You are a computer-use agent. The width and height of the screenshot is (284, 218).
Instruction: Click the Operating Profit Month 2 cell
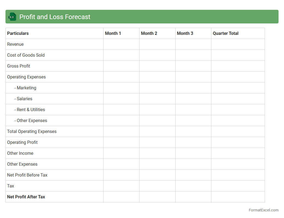[x=157, y=142]
